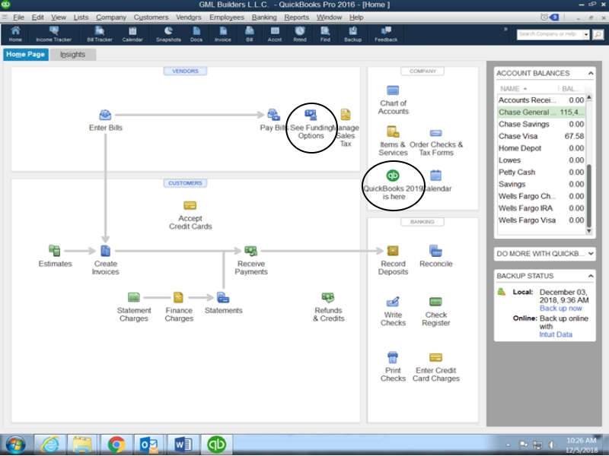Open the File menu

[18, 17]
